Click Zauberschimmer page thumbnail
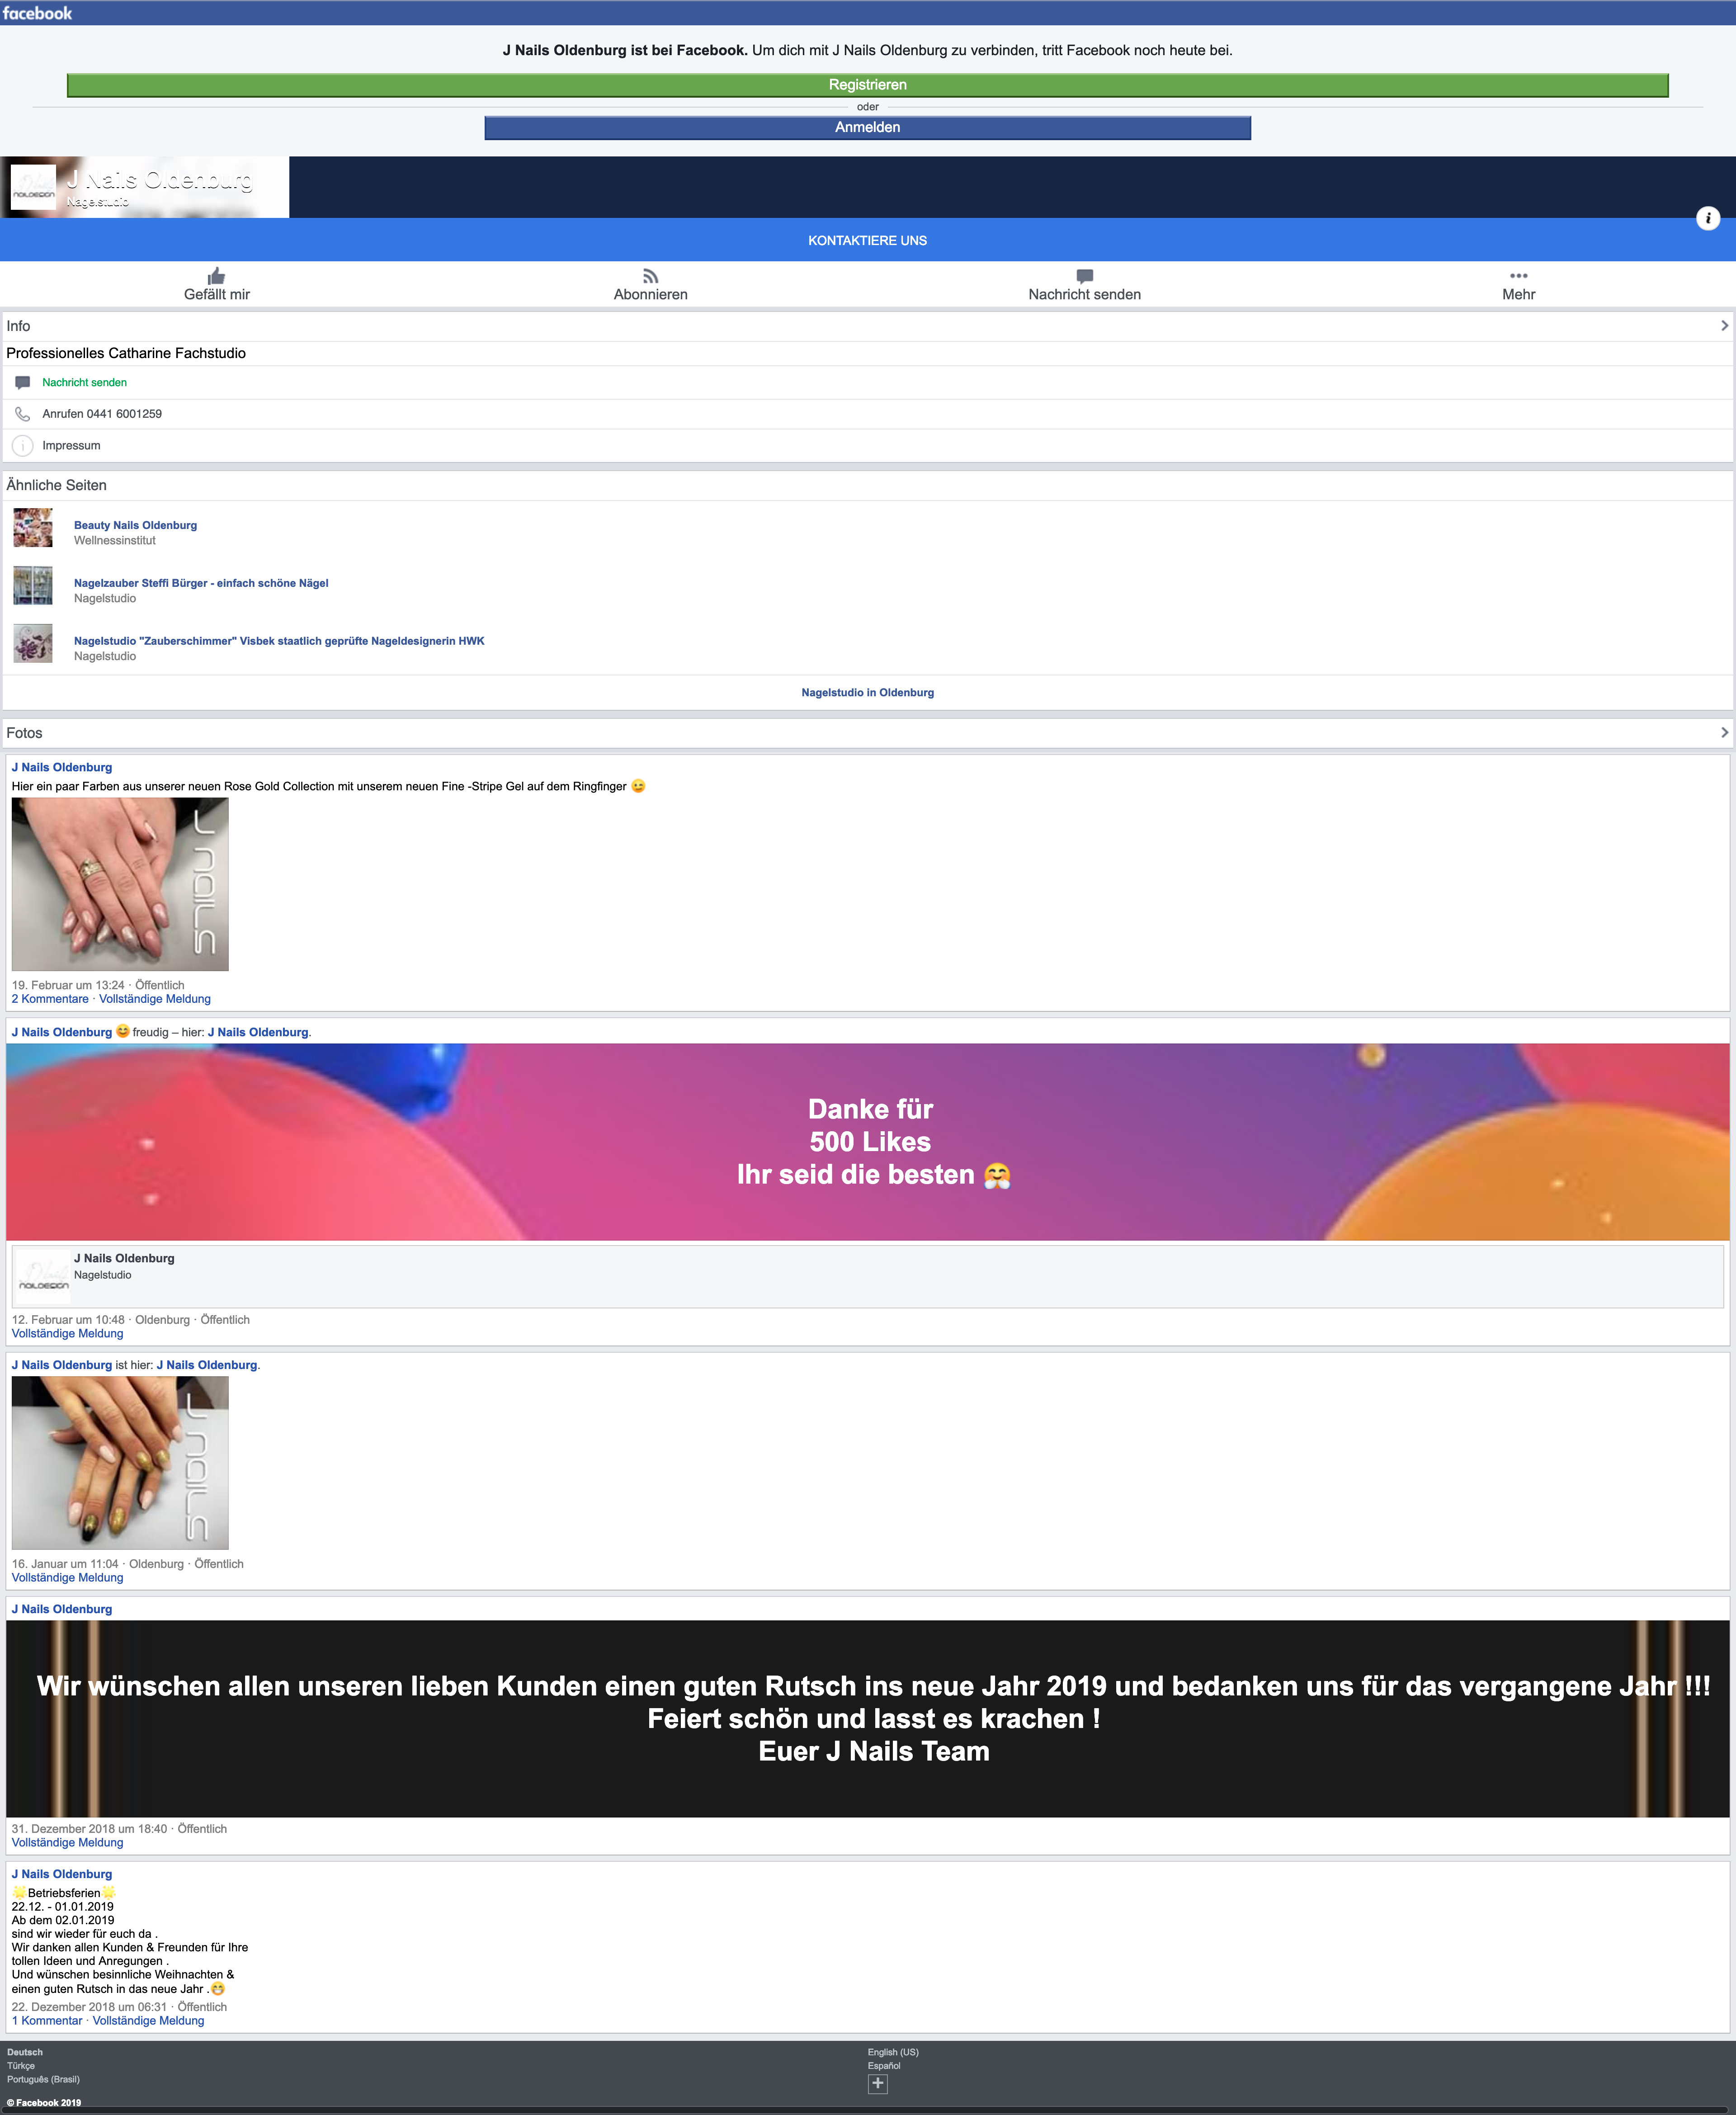 point(33,643)
